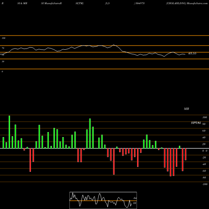
Task: Click the -40 label on the MR axis
Action: coord(204,164)
